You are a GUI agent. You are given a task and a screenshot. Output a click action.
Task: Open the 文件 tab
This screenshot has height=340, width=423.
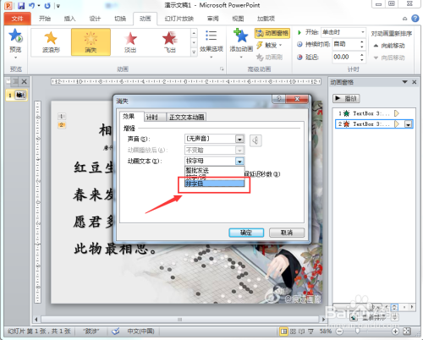click(x=18, y=19)
